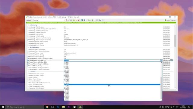Open File Explorer from the taskbar
Screen dimensions: 193x109
(64, 107)
